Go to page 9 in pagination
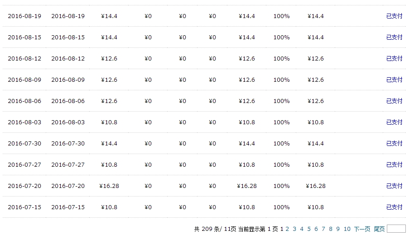414x239 pixels. point(338,229)
